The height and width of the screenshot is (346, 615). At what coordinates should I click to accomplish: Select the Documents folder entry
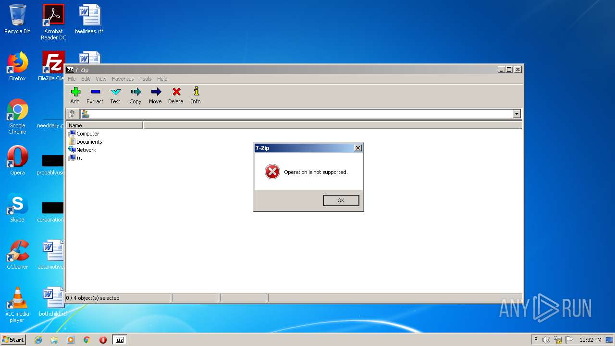click(x=86, y=142)
